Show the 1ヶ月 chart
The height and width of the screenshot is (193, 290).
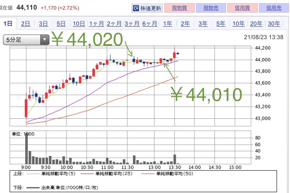pyautogui.click(x=96, y=24)
